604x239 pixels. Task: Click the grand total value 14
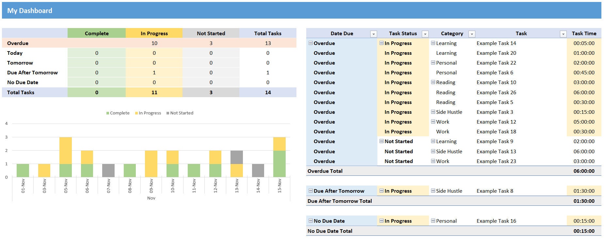[x=268, y=92]
